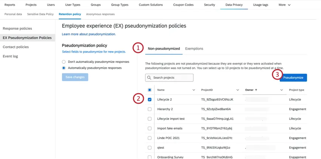Switch to the Exemptions tab
The height and width of the screenshot is (159, 321).
[194, 48]
